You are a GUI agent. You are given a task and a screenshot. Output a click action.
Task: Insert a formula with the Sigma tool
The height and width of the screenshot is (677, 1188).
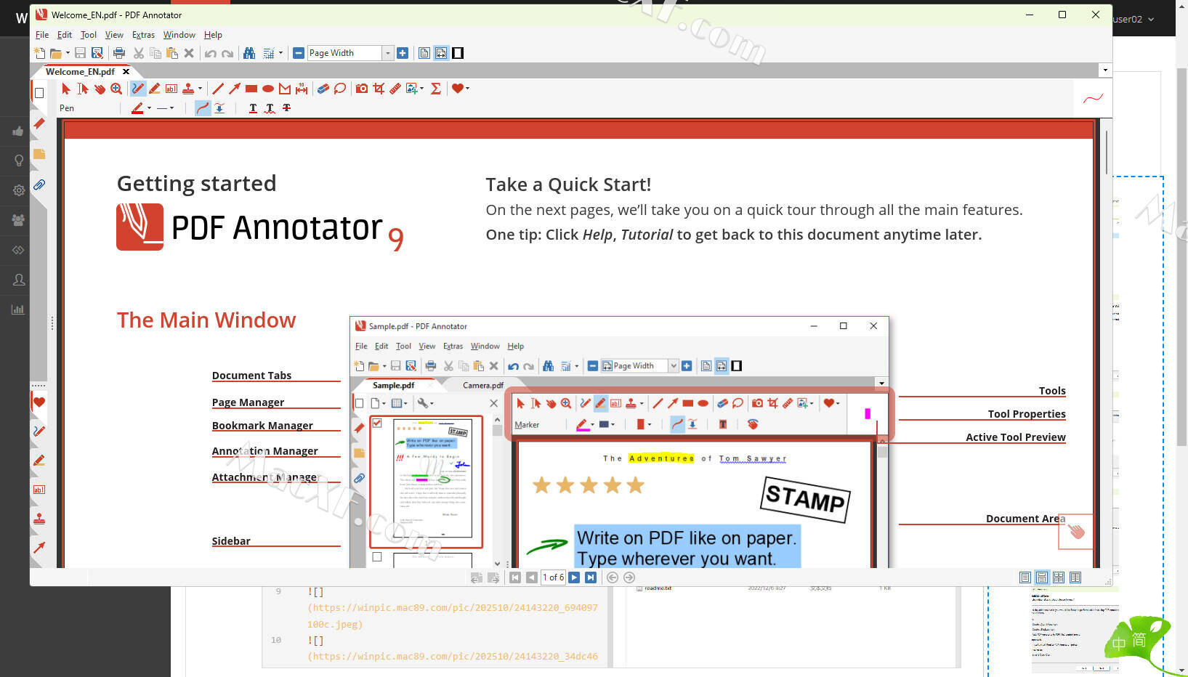coord(436,89)
